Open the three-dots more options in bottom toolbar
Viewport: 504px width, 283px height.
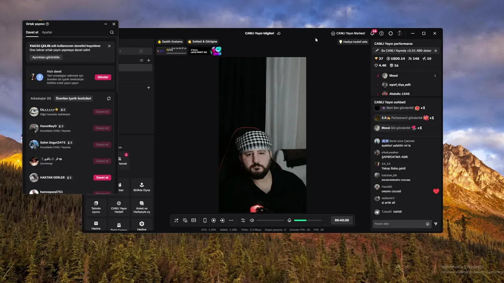tap(231, 221)
